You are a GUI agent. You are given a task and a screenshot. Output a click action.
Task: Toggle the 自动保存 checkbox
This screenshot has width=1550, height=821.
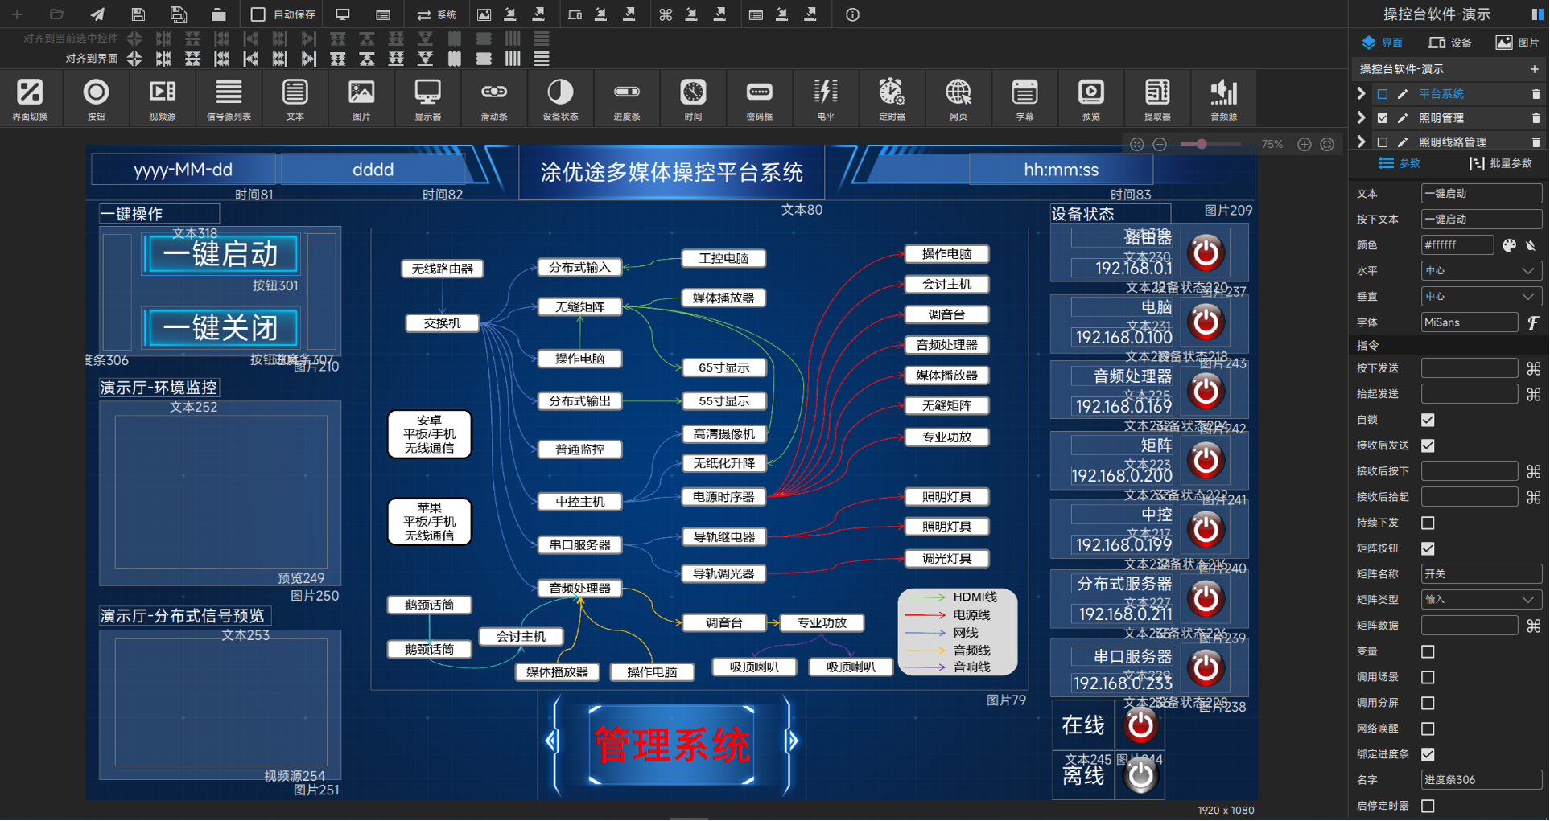(258, 14)
